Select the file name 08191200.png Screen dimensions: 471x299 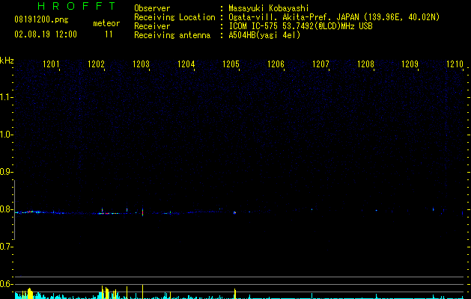(41, 19)
